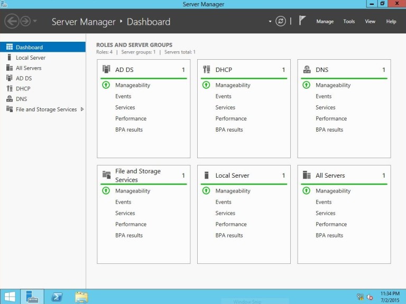Click the AD DS sidebar icon
406x304 pixels.
tap(10, 78)
